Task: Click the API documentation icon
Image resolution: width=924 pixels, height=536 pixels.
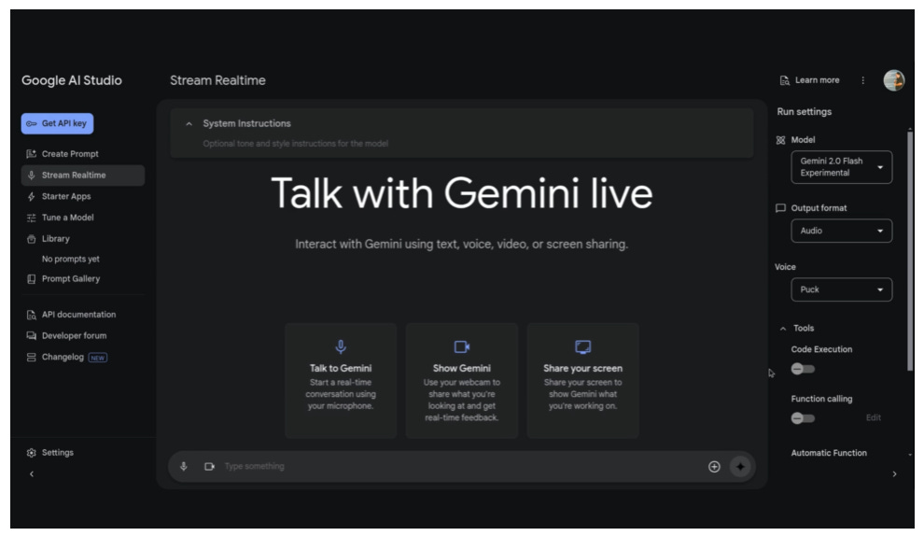Action: 31,315
